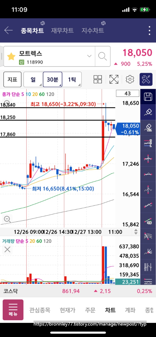Go to 주문 order screen
The width and height of the screenshot is (156, 337).
[90, 310]
